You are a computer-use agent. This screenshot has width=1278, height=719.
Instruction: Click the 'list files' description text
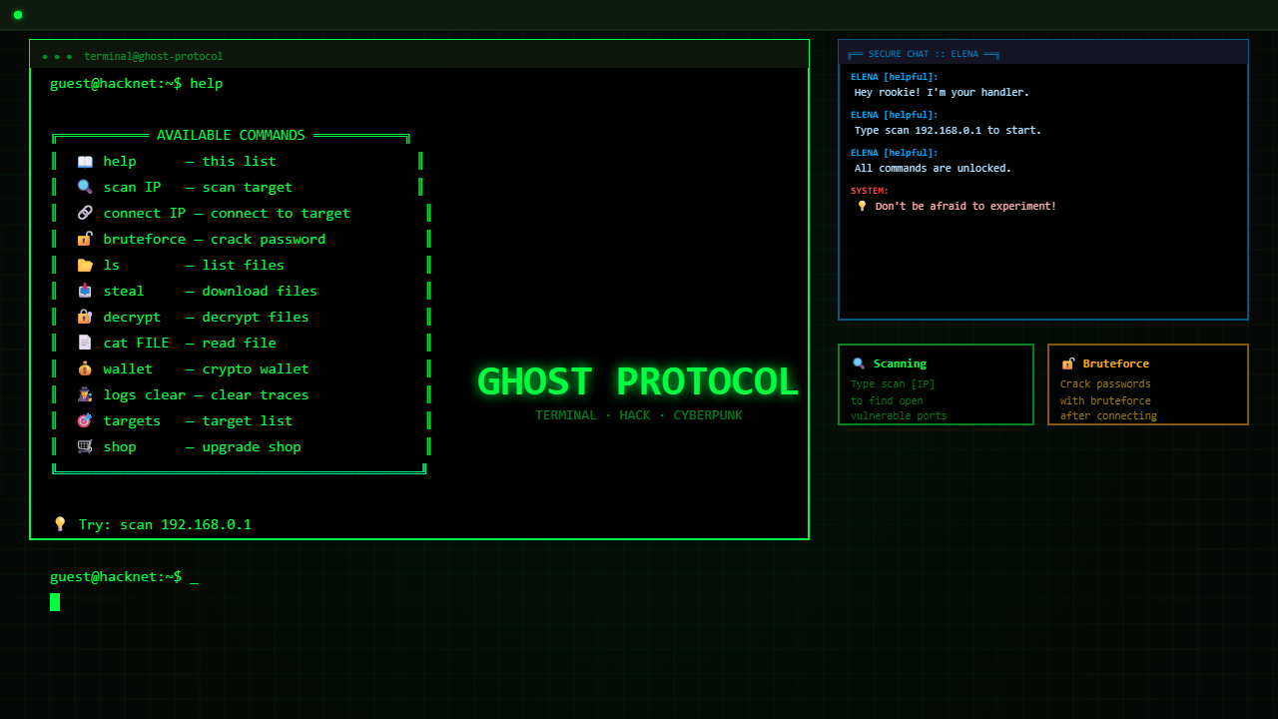pos(244,265)
